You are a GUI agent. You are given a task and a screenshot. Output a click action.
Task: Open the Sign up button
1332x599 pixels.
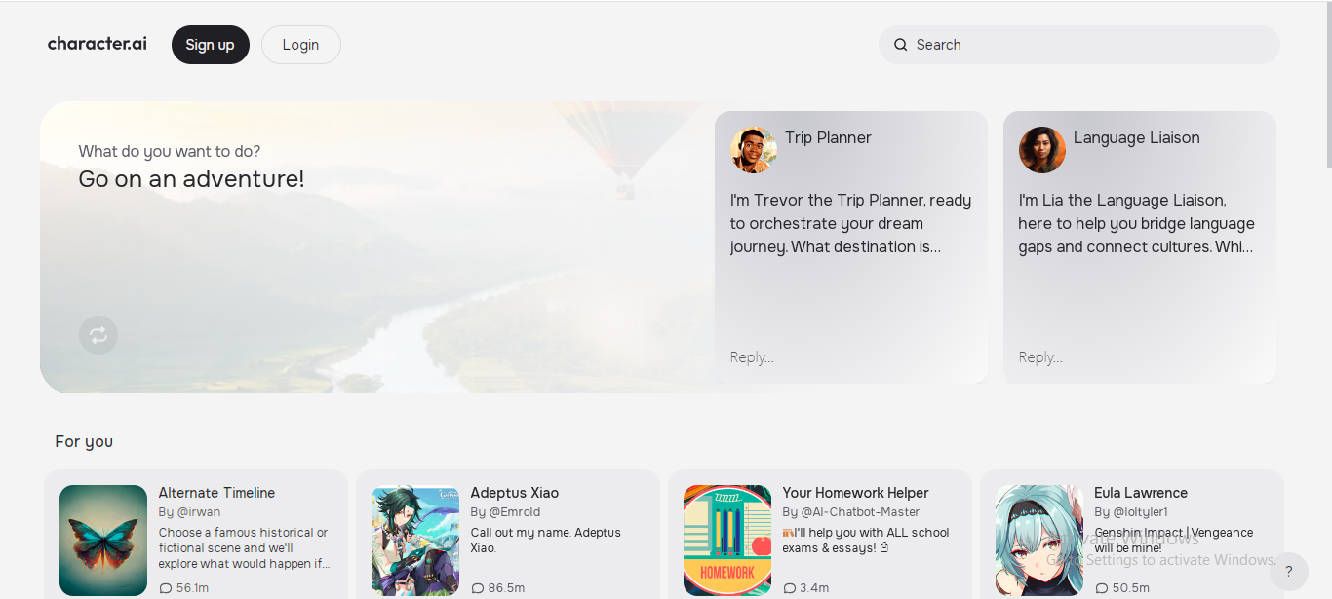[x=211, y=45]
